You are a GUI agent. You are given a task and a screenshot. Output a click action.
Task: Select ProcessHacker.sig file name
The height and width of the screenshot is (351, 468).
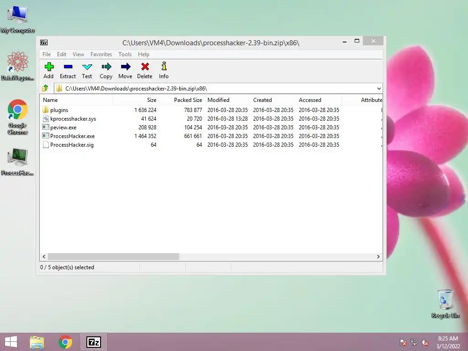click(72, 145)
